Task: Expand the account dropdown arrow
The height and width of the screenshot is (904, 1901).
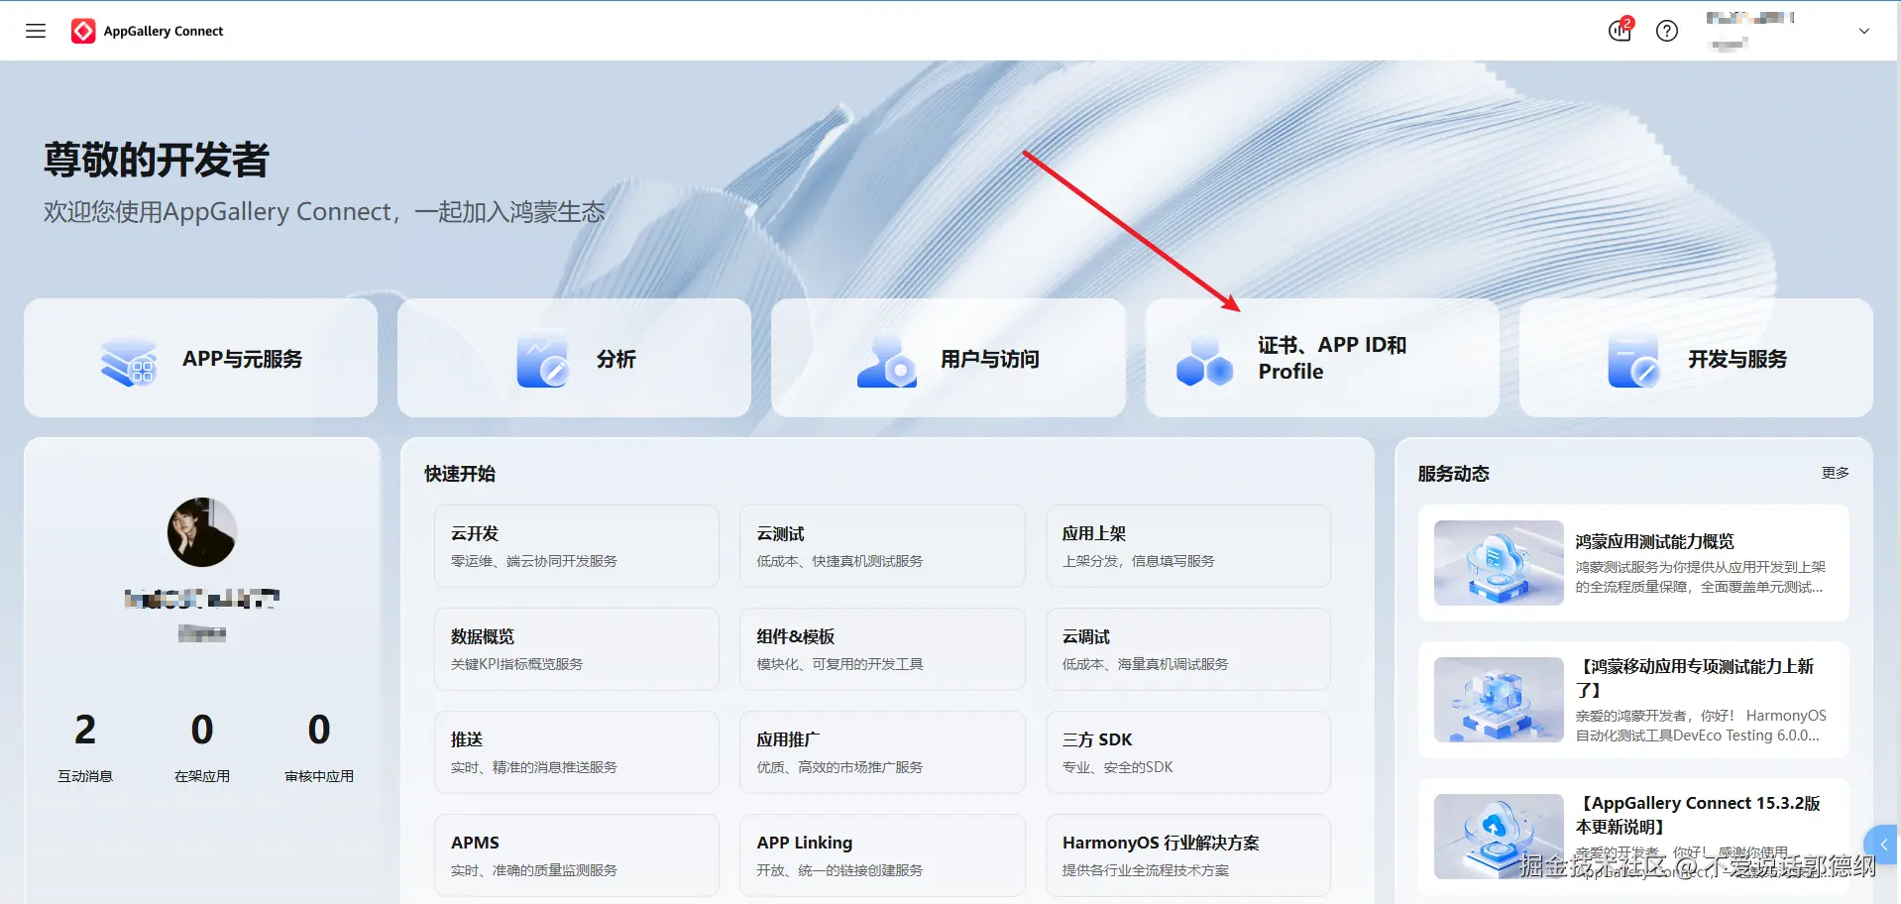Action: [1863, 31]
